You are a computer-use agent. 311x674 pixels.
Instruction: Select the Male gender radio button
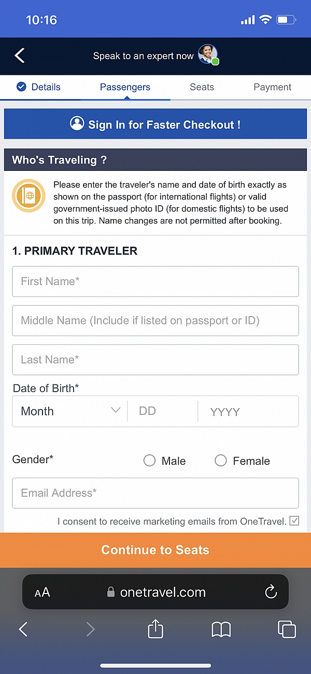(149, 461)
